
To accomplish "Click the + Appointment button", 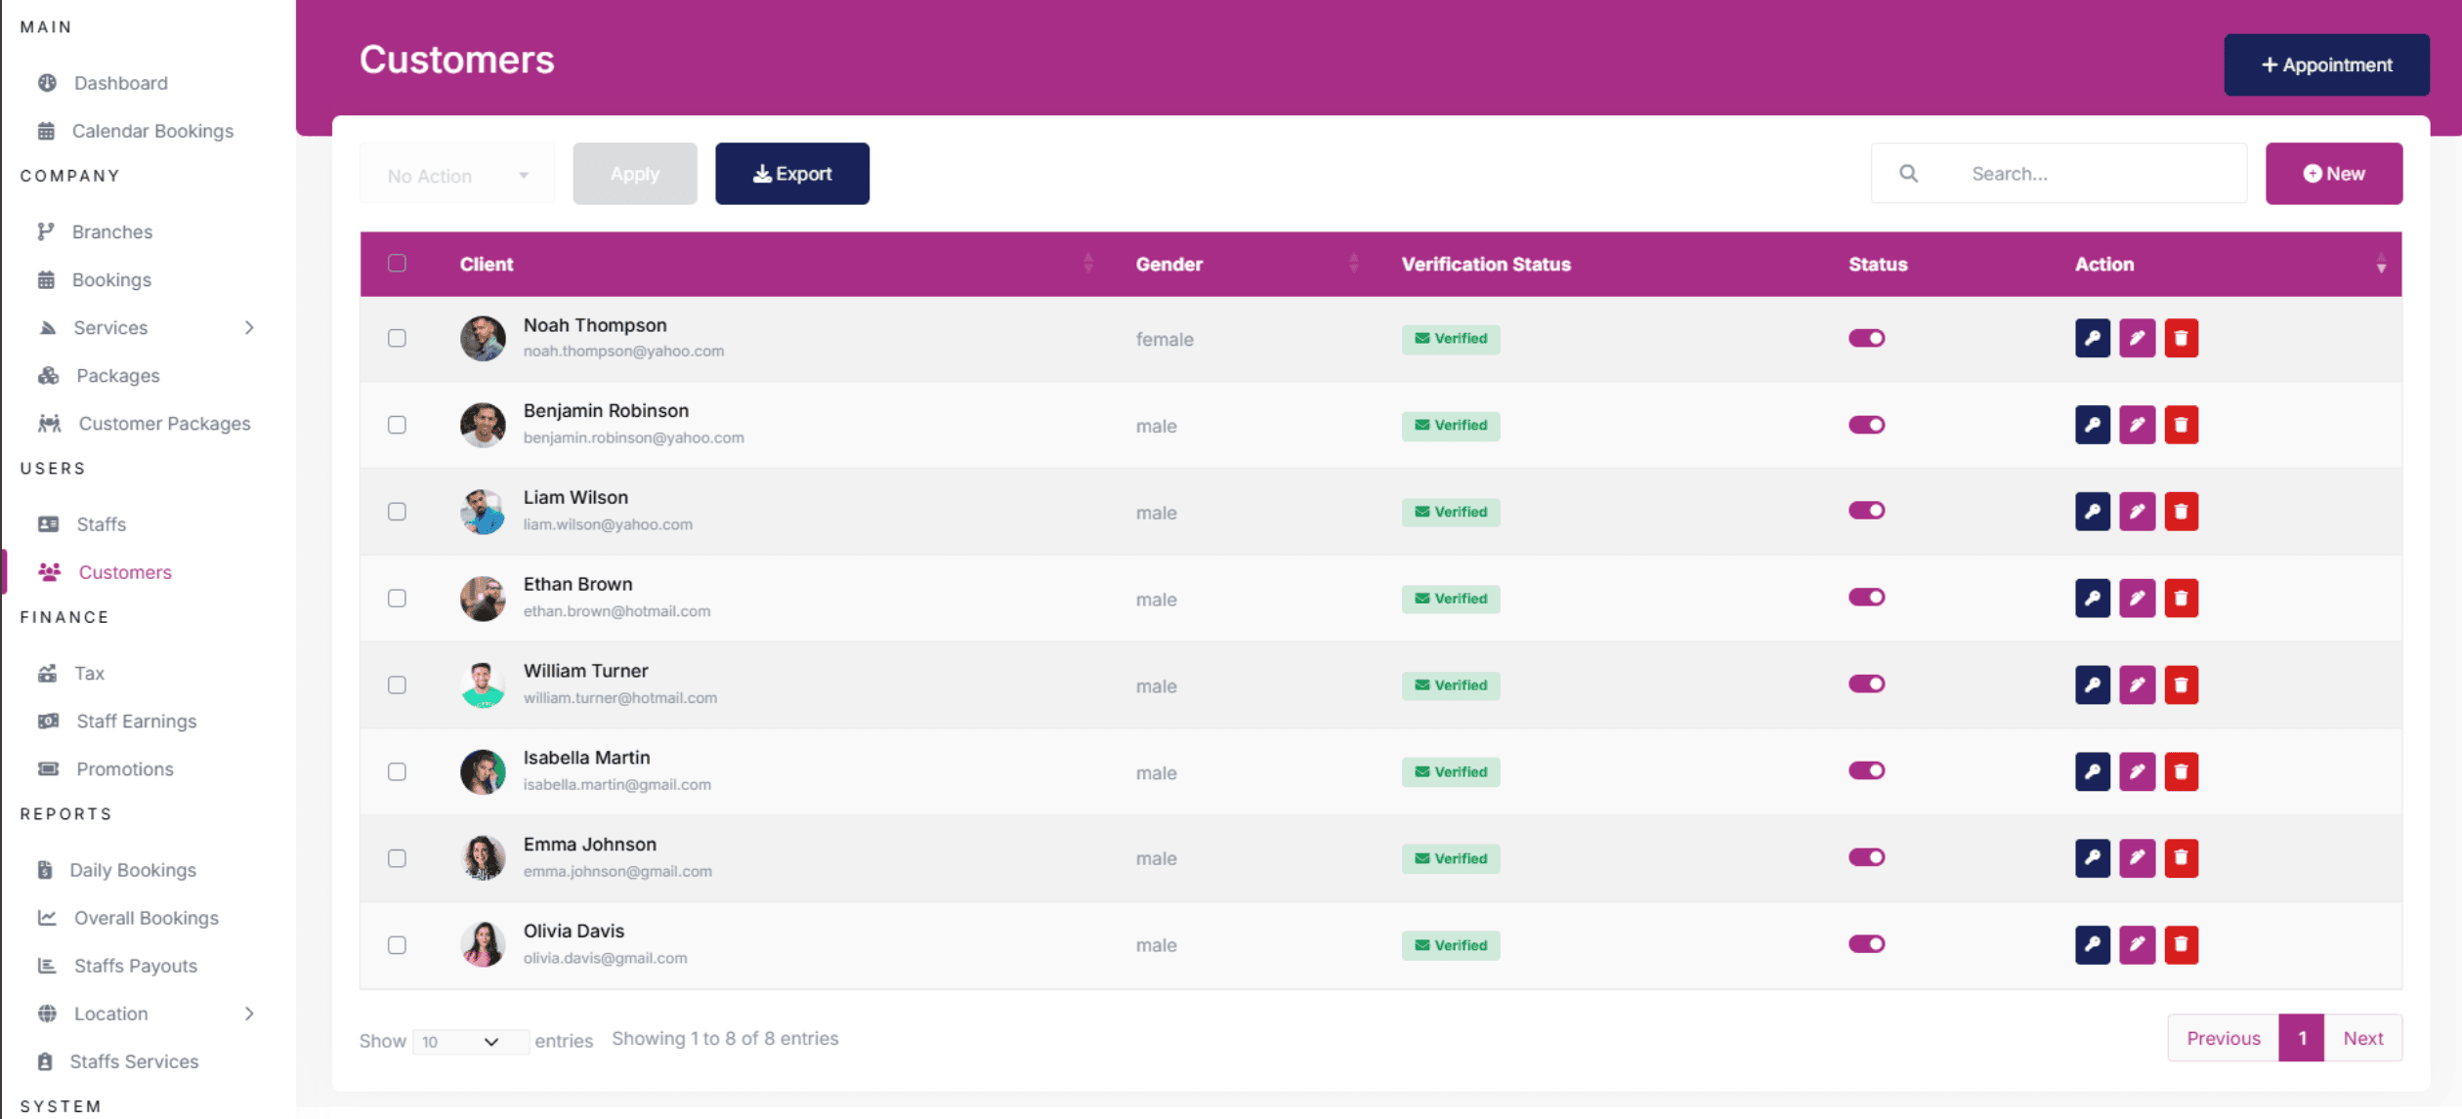I will 2325,65.
